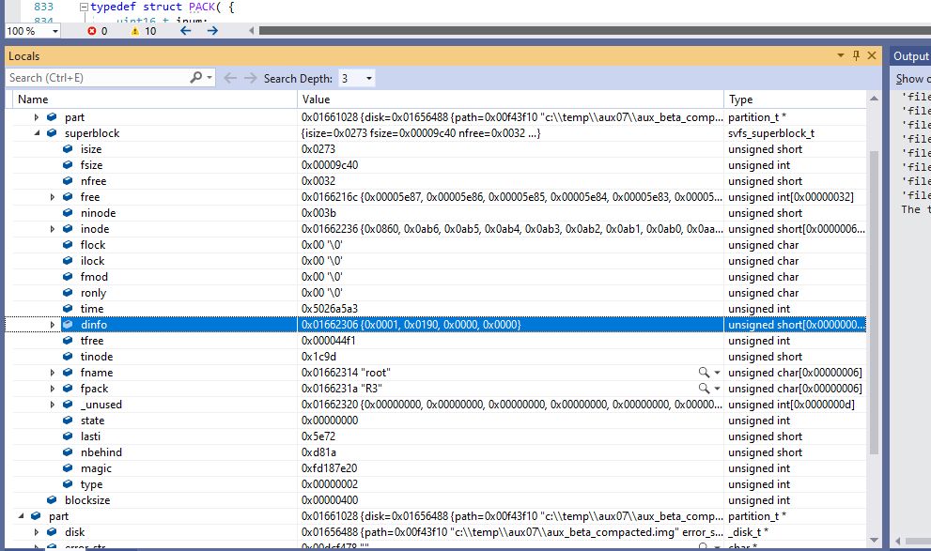The height and width of the screenshot is (551, 931).
Task: Open visualizer dropdown arrow for fname
Action: pyautogui.click(x=717, y=373)
